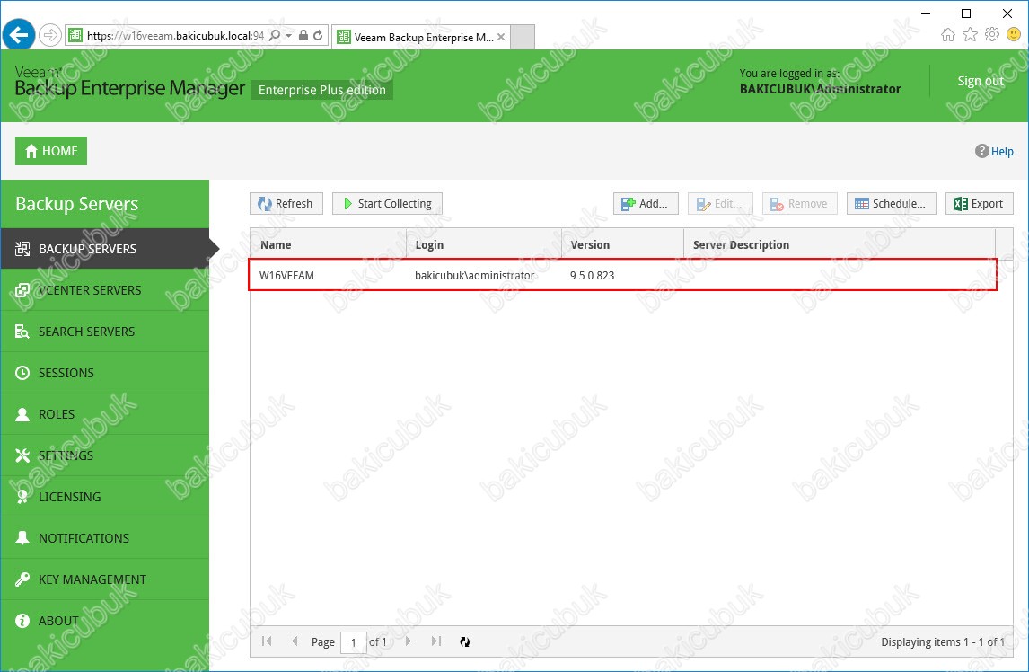The width and height of the screenshot is (1029, 672).
Task: Go to next page icon
Action: tap(409, 641)
